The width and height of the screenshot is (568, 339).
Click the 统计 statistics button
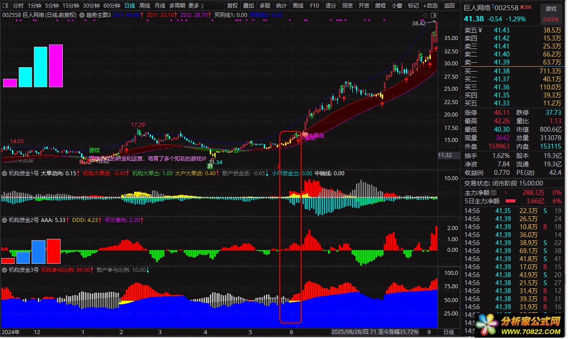click(281, 6)
